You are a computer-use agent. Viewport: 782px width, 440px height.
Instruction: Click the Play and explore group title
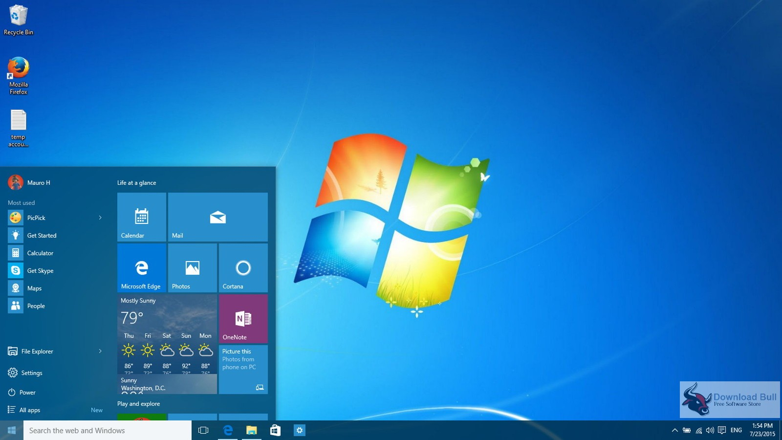138,404
